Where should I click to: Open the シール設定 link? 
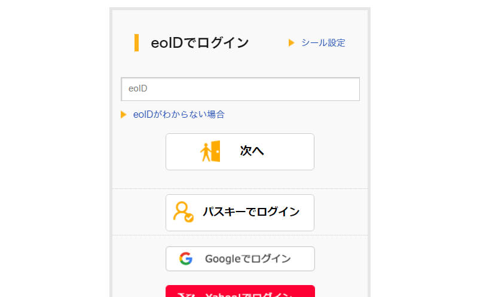(323, 43)
